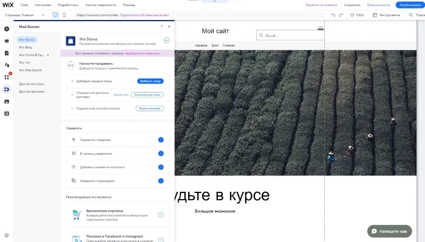Click Магазин in site navigation
425x242 pixels.
point(201,45)
